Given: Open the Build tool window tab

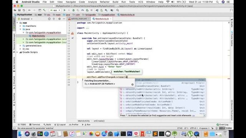Looking at the screenshot, I should point(47,125).
